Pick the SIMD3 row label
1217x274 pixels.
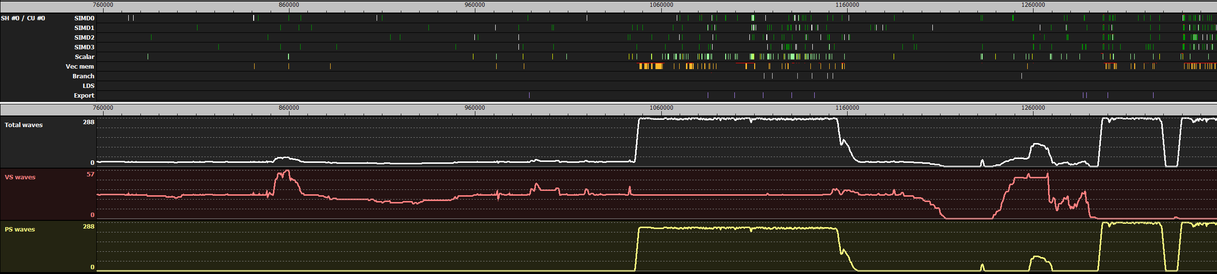pyautogui.click(x=84, y=47)
